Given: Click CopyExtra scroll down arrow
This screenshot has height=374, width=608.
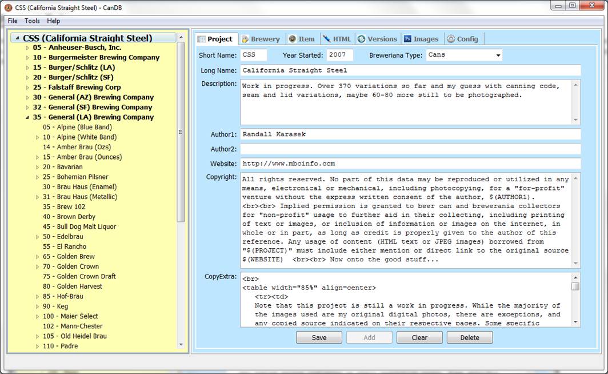Looking at the screenshot, I should (x=576, y=322).
